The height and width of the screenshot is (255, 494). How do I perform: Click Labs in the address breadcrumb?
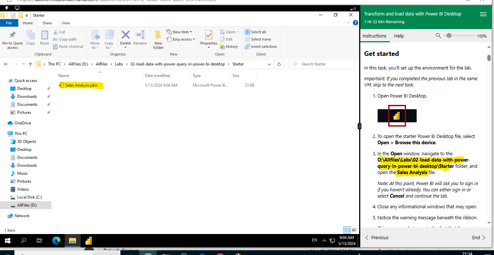[x=119, y=64]
